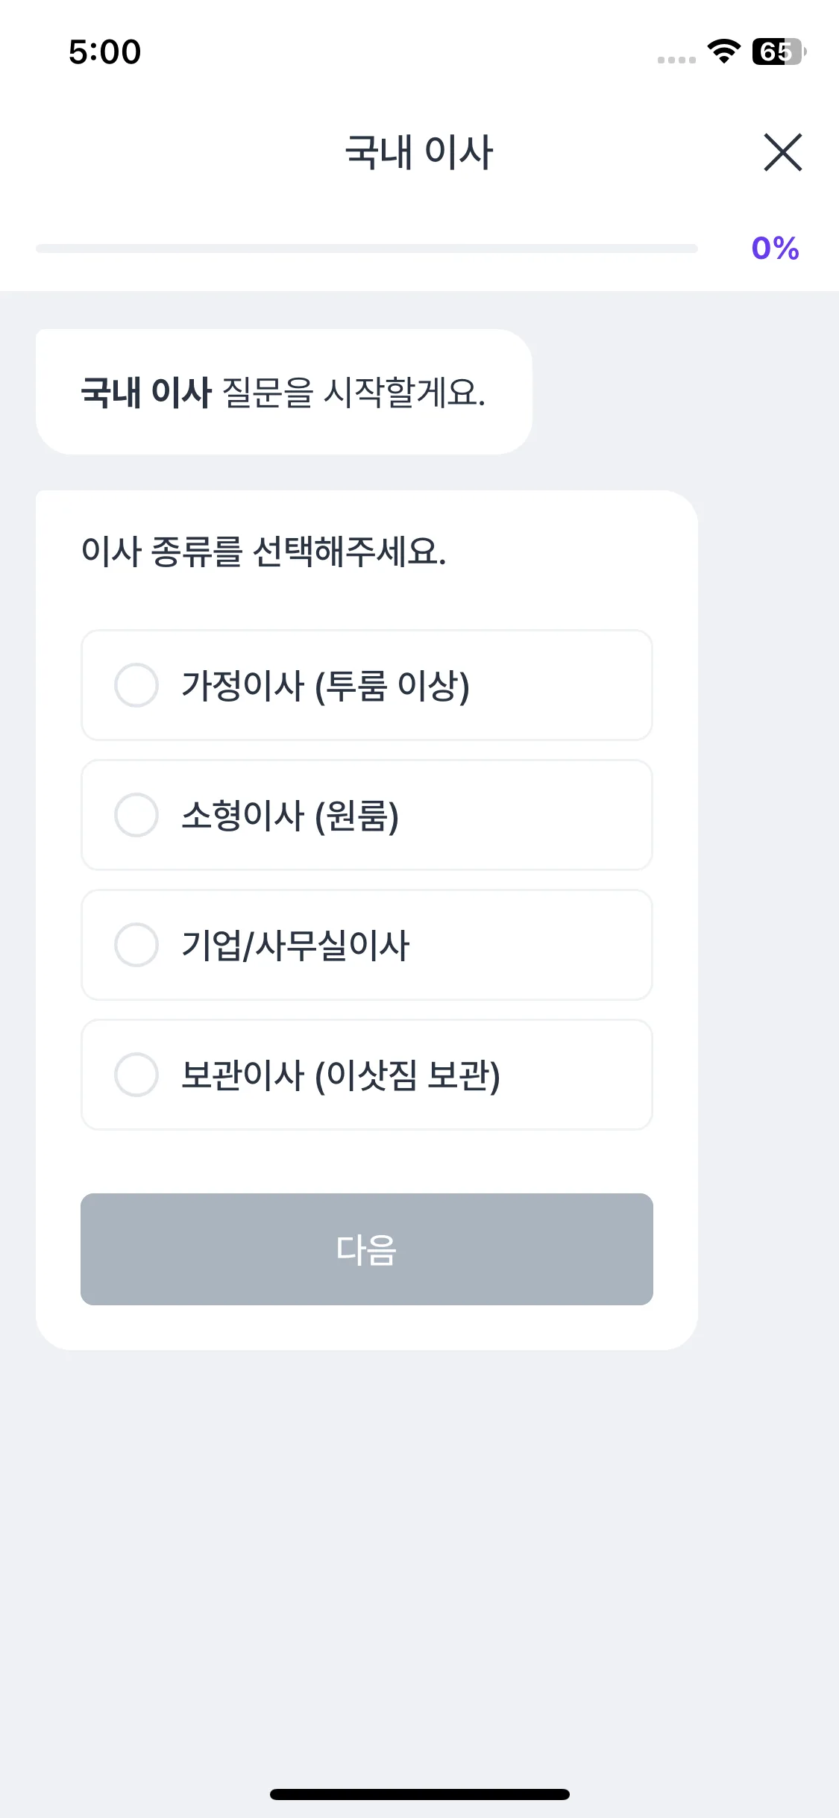Choose the 보관이사 (이삿짐 보관) option label

tap(340, 1075)
